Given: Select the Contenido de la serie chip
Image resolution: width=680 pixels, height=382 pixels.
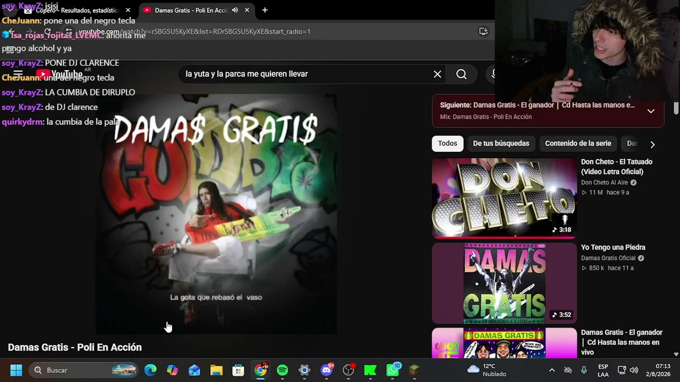Looking at the screenshot, I should click(578, 143).
